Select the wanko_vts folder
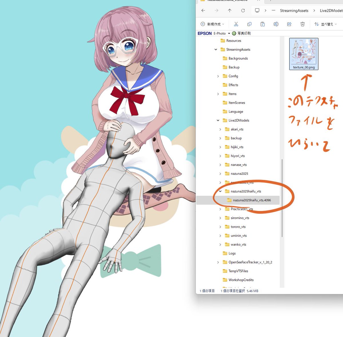The height and width of the screenshot is (337, 343). click(x=236, y=244)
